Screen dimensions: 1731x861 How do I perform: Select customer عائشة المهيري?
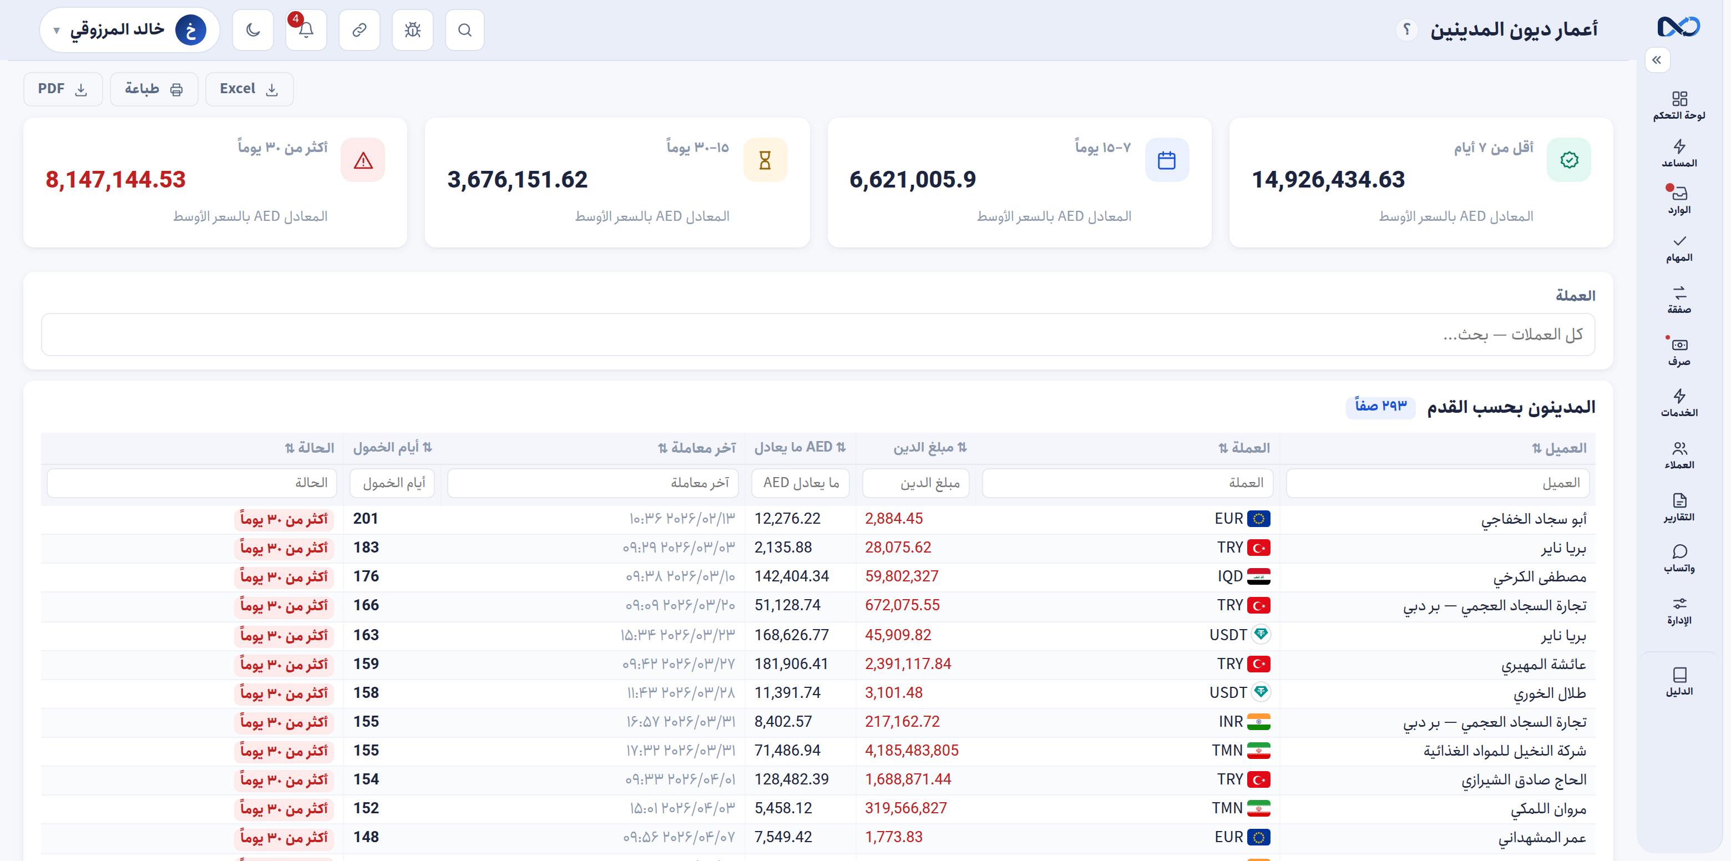click(x=1543, y=664)
